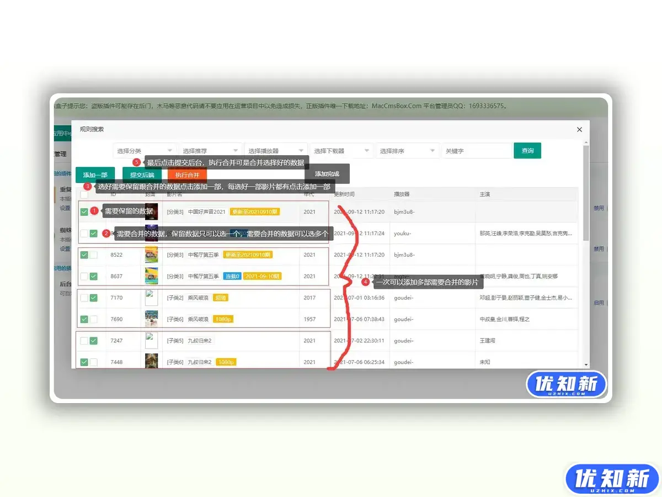Toggle the select-all checkbox in table header
Viewport: 662px width, 497px height.
(85, 194)
